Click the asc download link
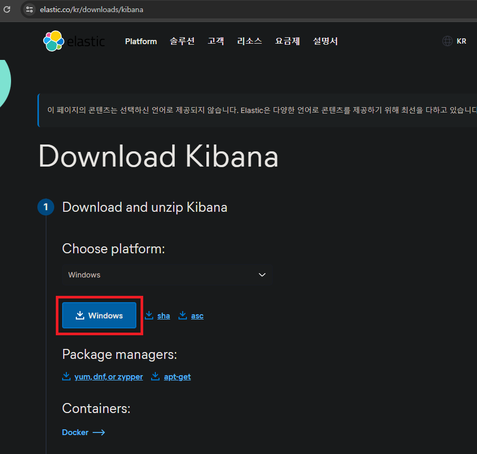Image resolution: width=477 pixels, height=454 pixels. [x=197, y=316]
